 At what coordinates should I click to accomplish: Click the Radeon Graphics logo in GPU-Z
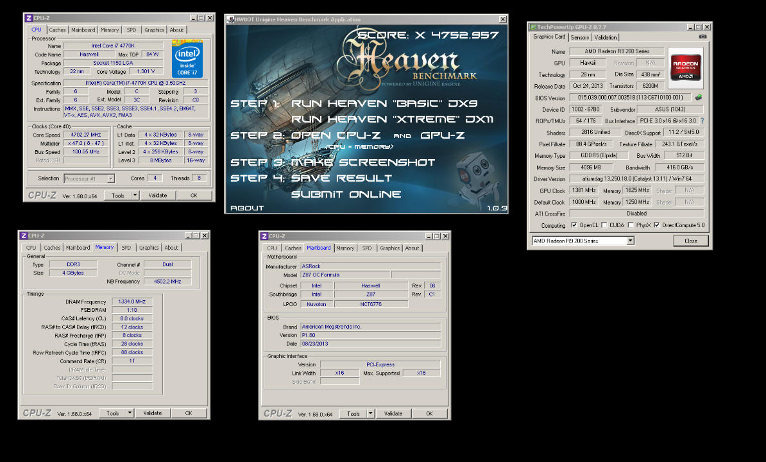(x=685, y=67)
